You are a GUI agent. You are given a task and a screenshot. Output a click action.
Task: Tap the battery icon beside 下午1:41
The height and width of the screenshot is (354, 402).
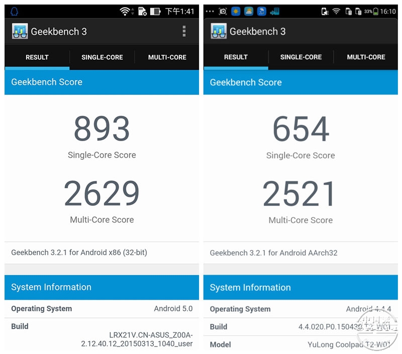tap(155, 12)
